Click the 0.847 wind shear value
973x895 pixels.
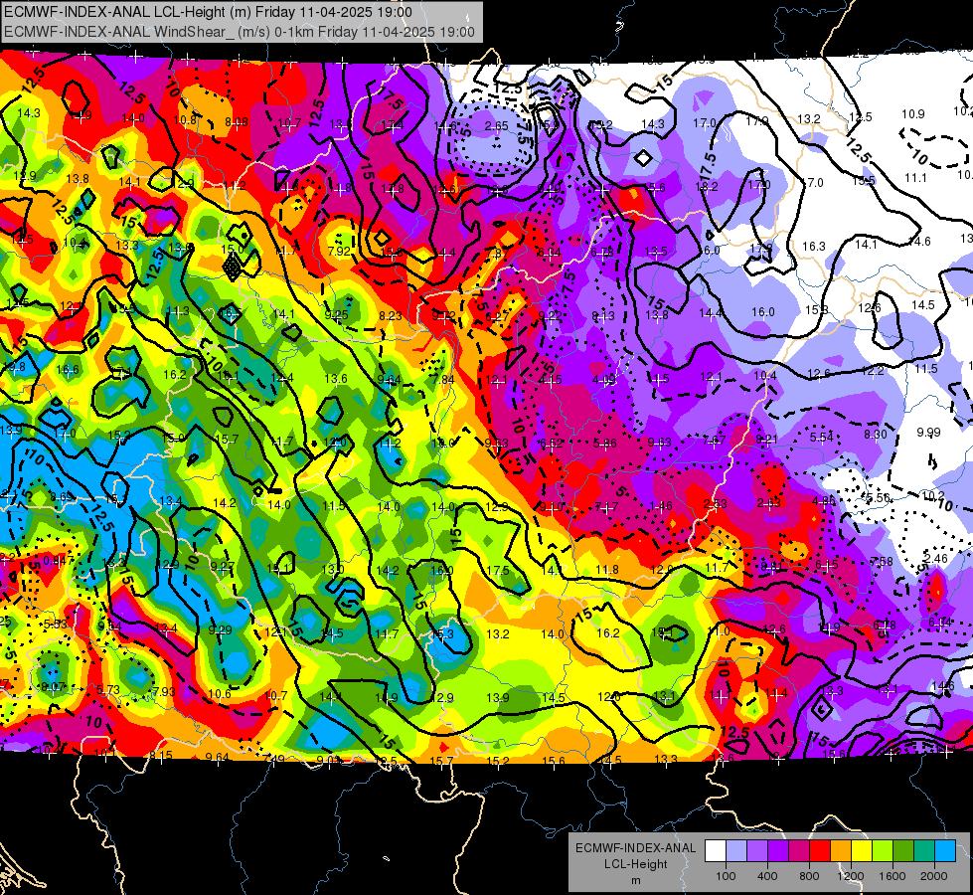pyautogui.click(x=60, y=560)
